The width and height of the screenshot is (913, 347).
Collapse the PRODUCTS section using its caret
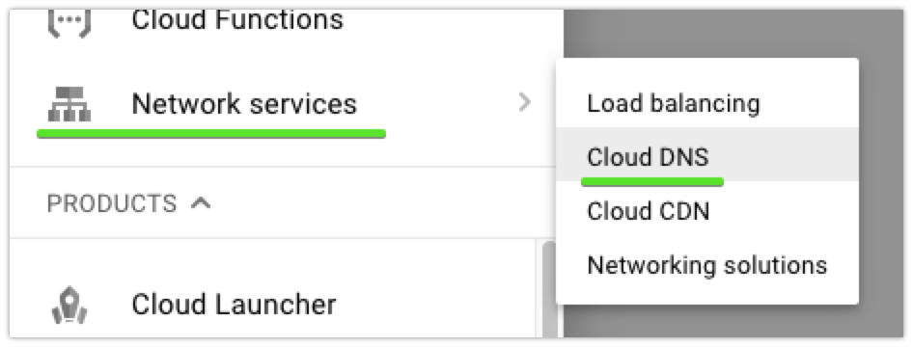[x=201, y=202]
